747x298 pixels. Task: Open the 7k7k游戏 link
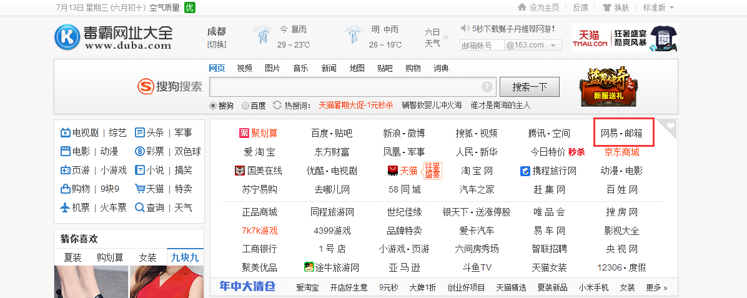click(x=260, y=231)
